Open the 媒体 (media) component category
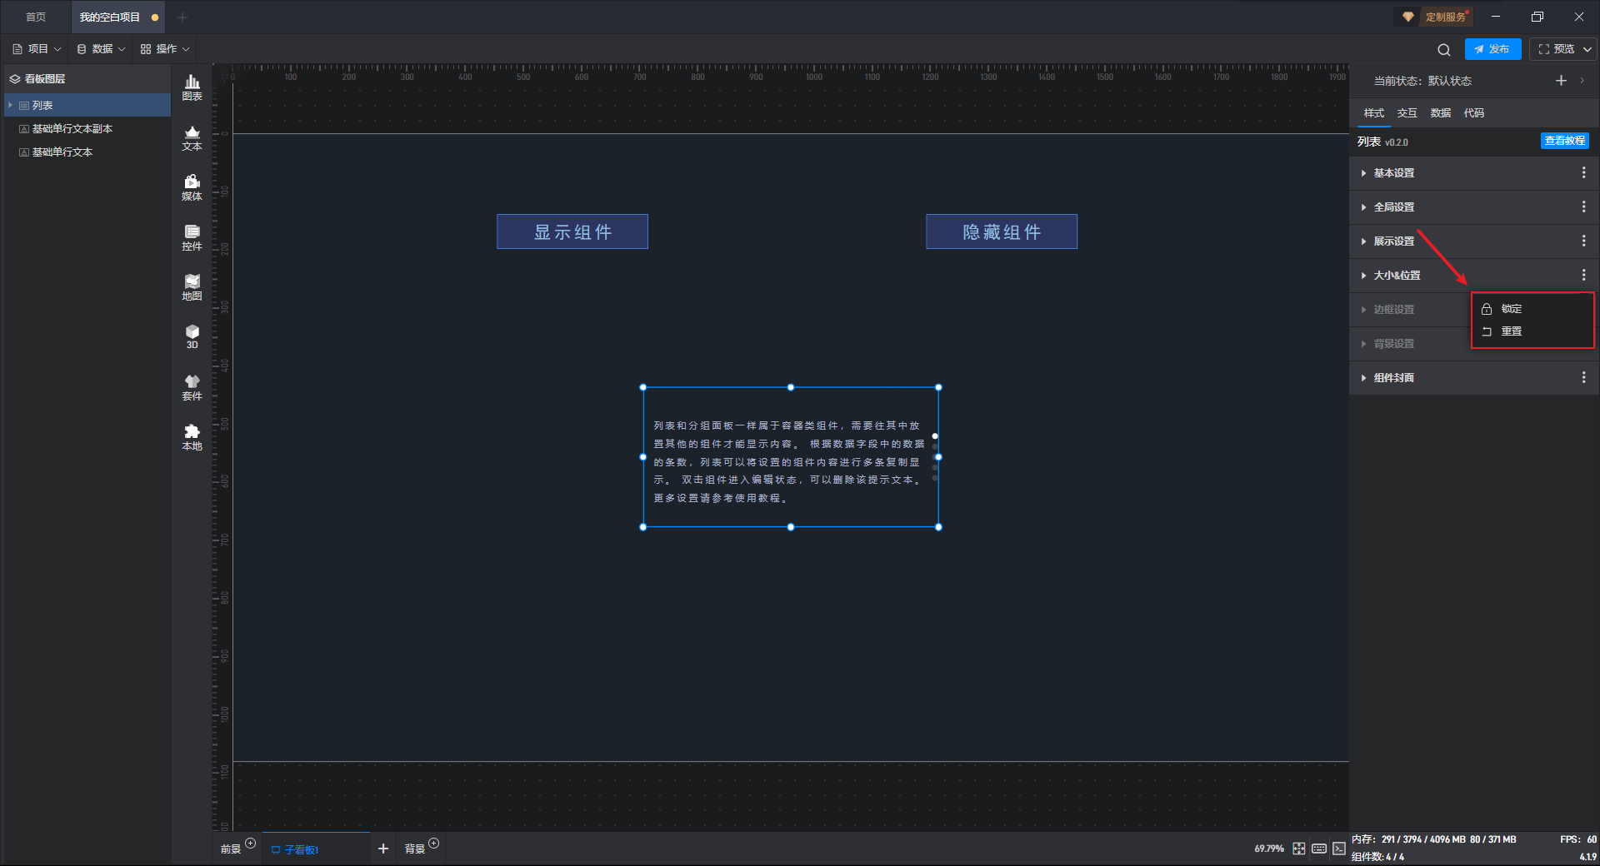The image size is (1600, 866). [x=192, y=187]
